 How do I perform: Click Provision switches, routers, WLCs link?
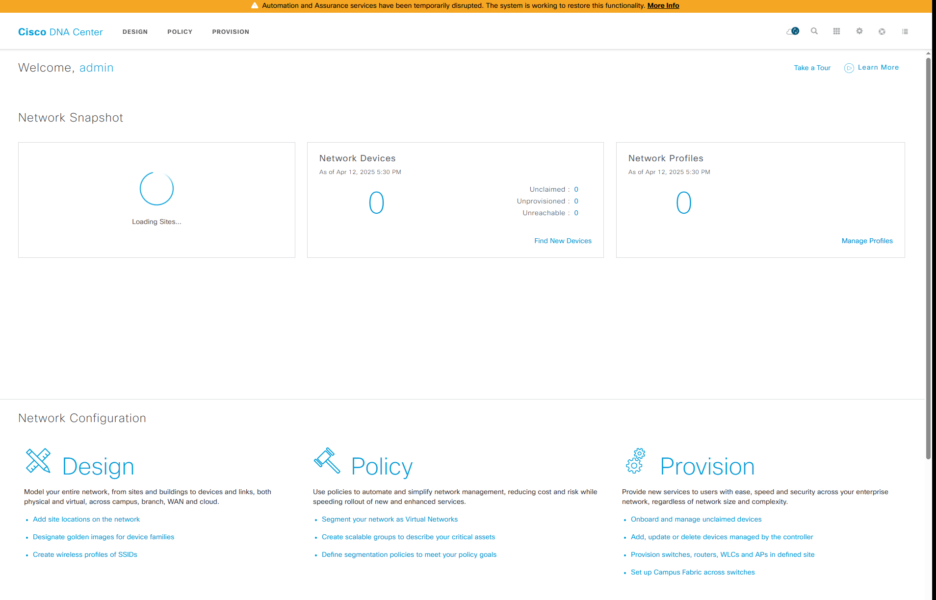pos(723,554)
